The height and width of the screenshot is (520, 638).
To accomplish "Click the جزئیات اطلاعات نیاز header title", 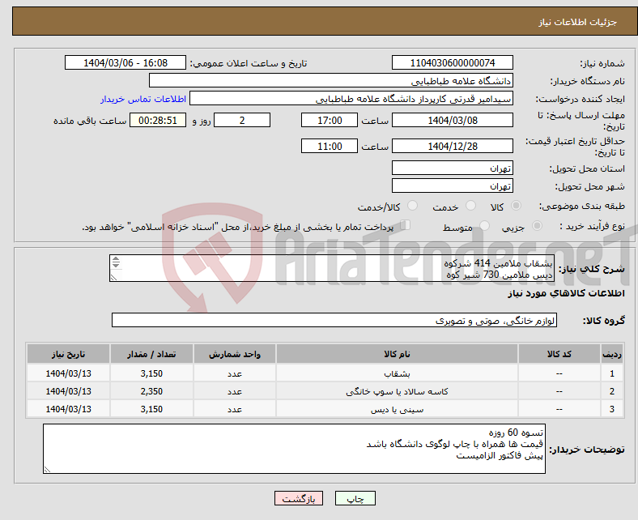I will [x=578, y=22].
